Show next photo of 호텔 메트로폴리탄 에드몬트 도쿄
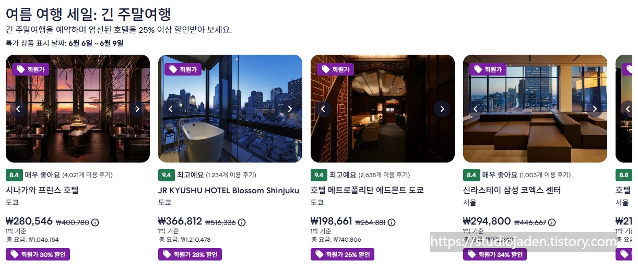The width and height of the screenshot is (638, 273). coord(442,109)
